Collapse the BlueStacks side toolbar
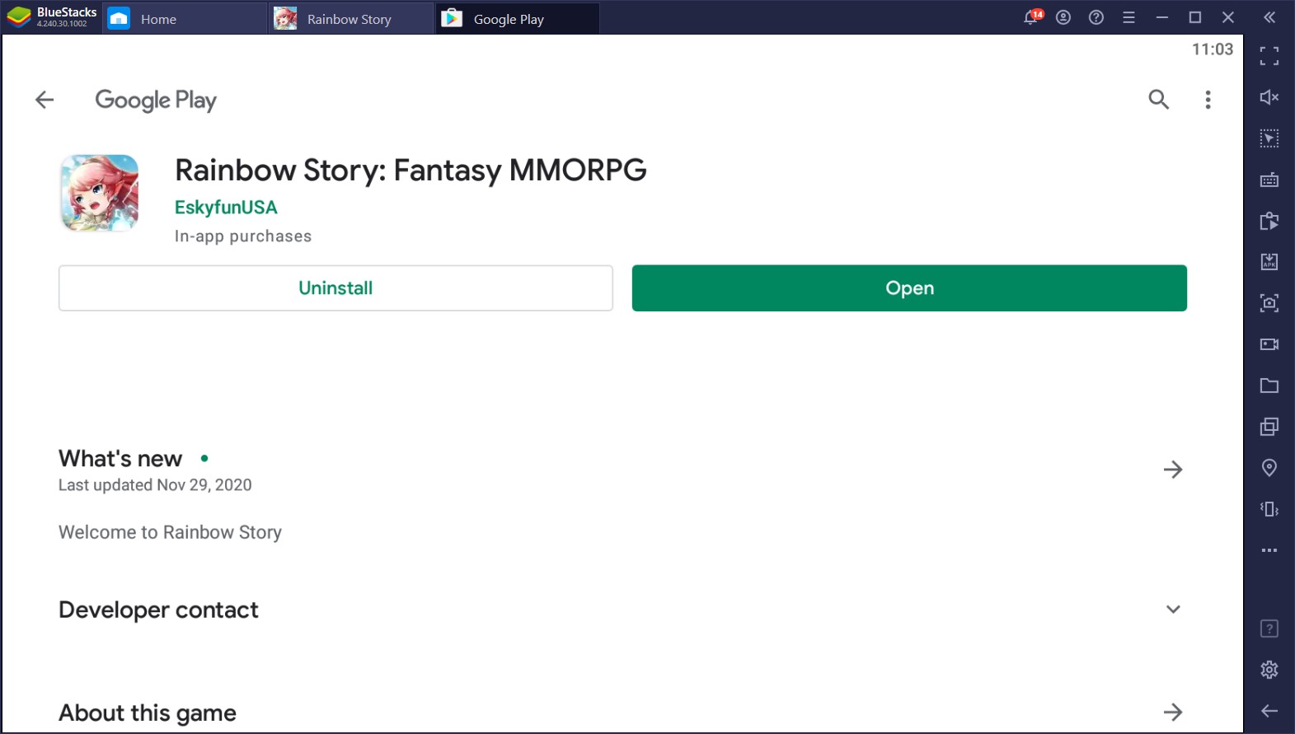Screen dimensions: 1295x734 tap(1269, 17)
